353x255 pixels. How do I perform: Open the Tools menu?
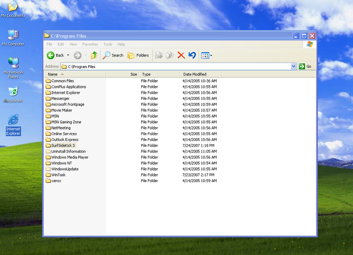(x=108, y=44)
